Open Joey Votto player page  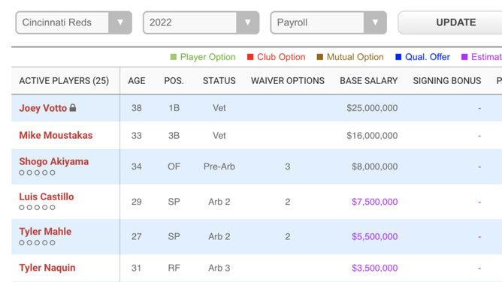coord(43,108)
